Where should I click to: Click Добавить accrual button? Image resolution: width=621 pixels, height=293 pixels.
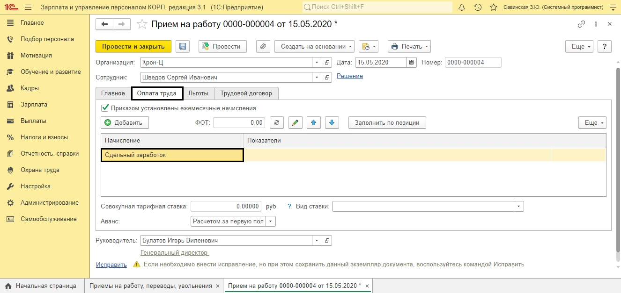click(x=125, y=122)
